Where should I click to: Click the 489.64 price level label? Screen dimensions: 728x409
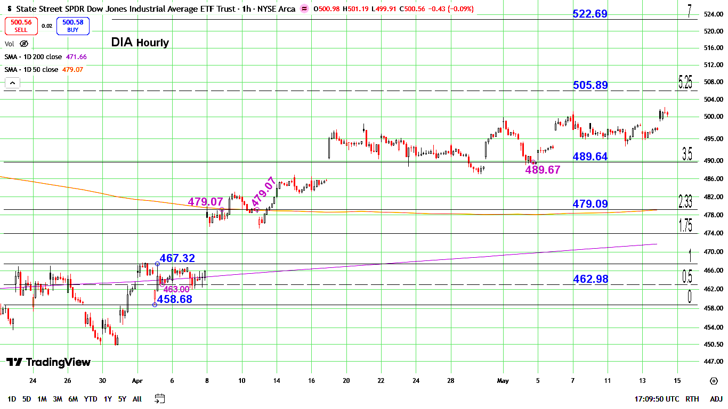590,157
